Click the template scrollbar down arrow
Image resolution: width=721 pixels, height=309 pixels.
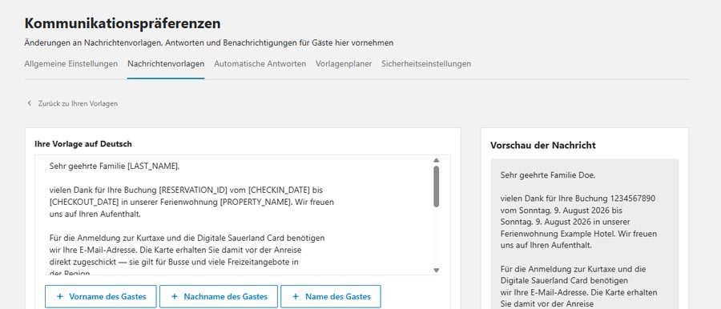(x=437, y=271)
